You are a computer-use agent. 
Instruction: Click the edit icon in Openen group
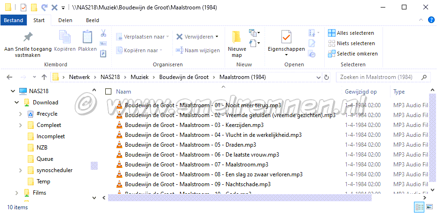pyautogui.click(x=312, y=43)
